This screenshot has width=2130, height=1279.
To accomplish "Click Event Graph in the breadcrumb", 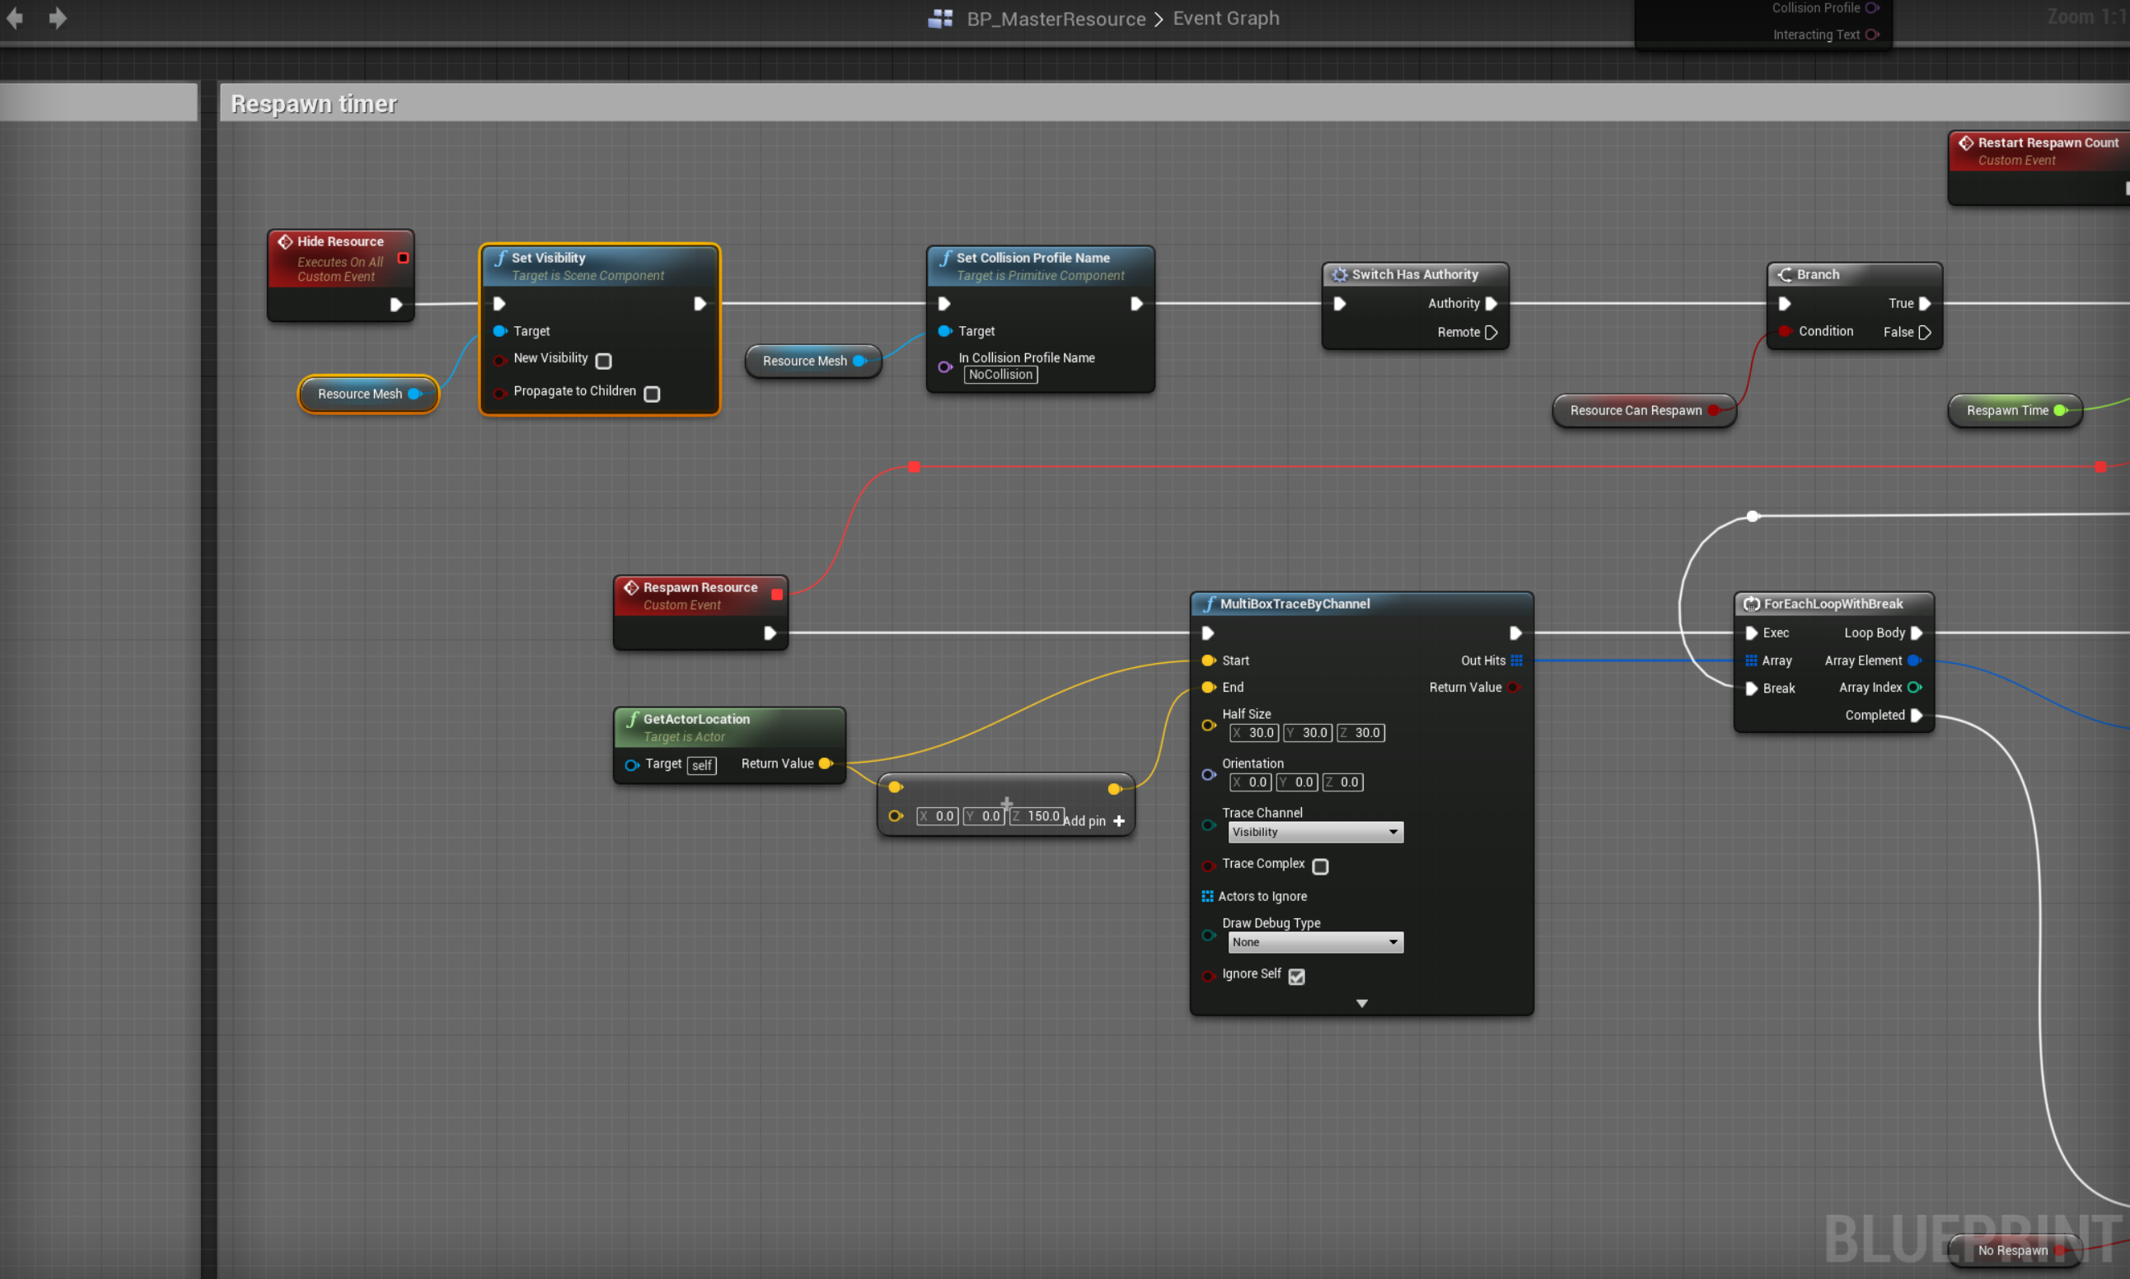I will click(x=1225, y=18).
